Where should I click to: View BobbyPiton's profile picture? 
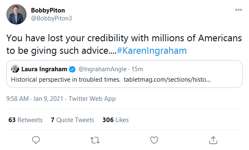16,14
